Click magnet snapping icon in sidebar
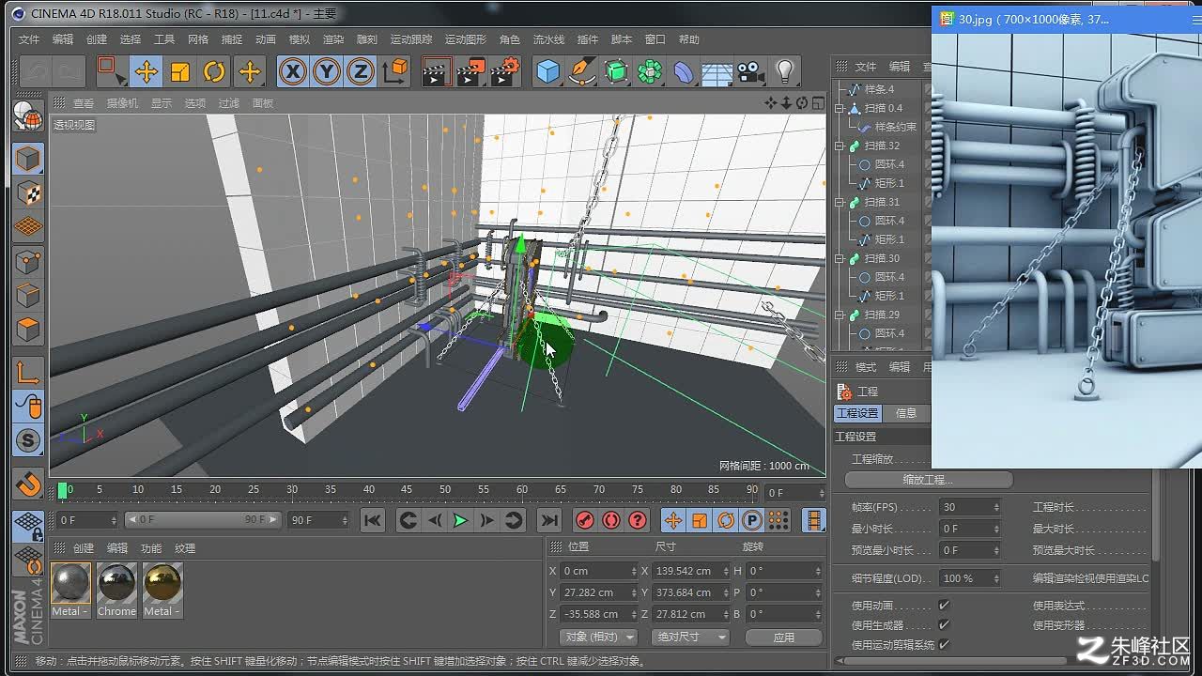 pos(28,484)
